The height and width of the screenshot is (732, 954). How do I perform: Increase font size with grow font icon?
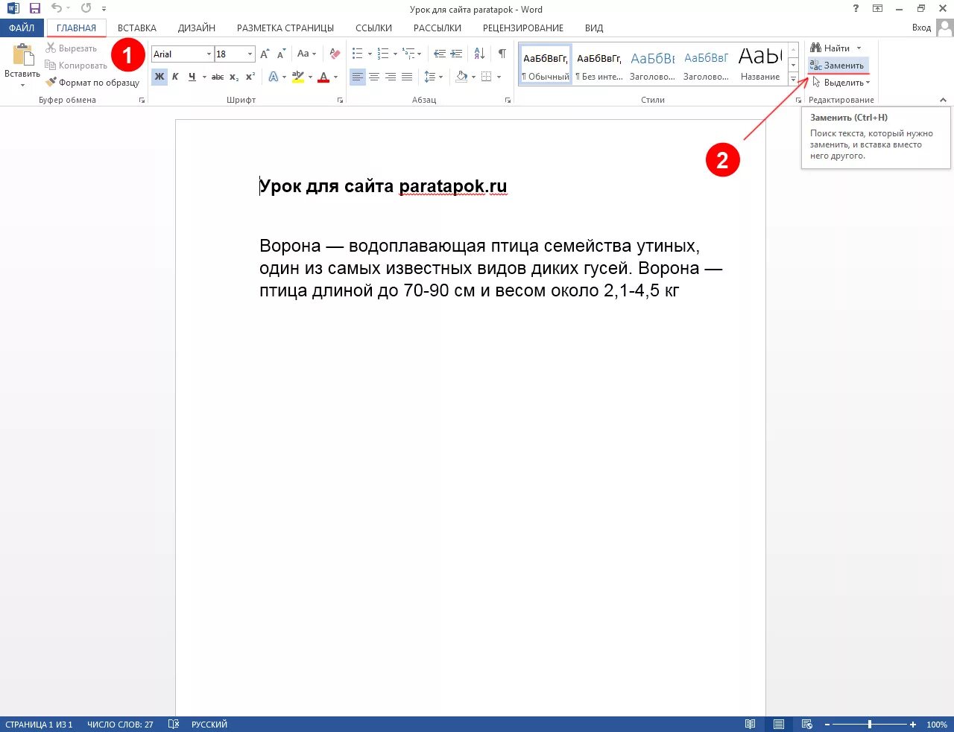(265, 54)
